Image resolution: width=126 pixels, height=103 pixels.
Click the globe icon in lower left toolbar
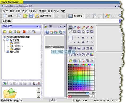(5, 83)
